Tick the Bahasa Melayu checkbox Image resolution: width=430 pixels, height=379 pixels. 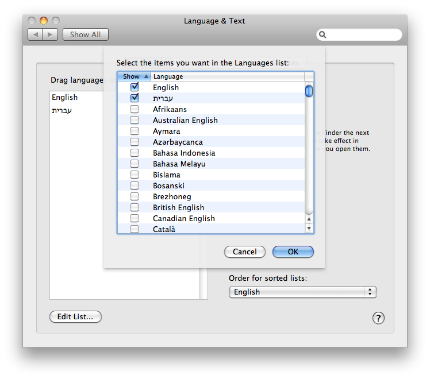click(135, 164)
